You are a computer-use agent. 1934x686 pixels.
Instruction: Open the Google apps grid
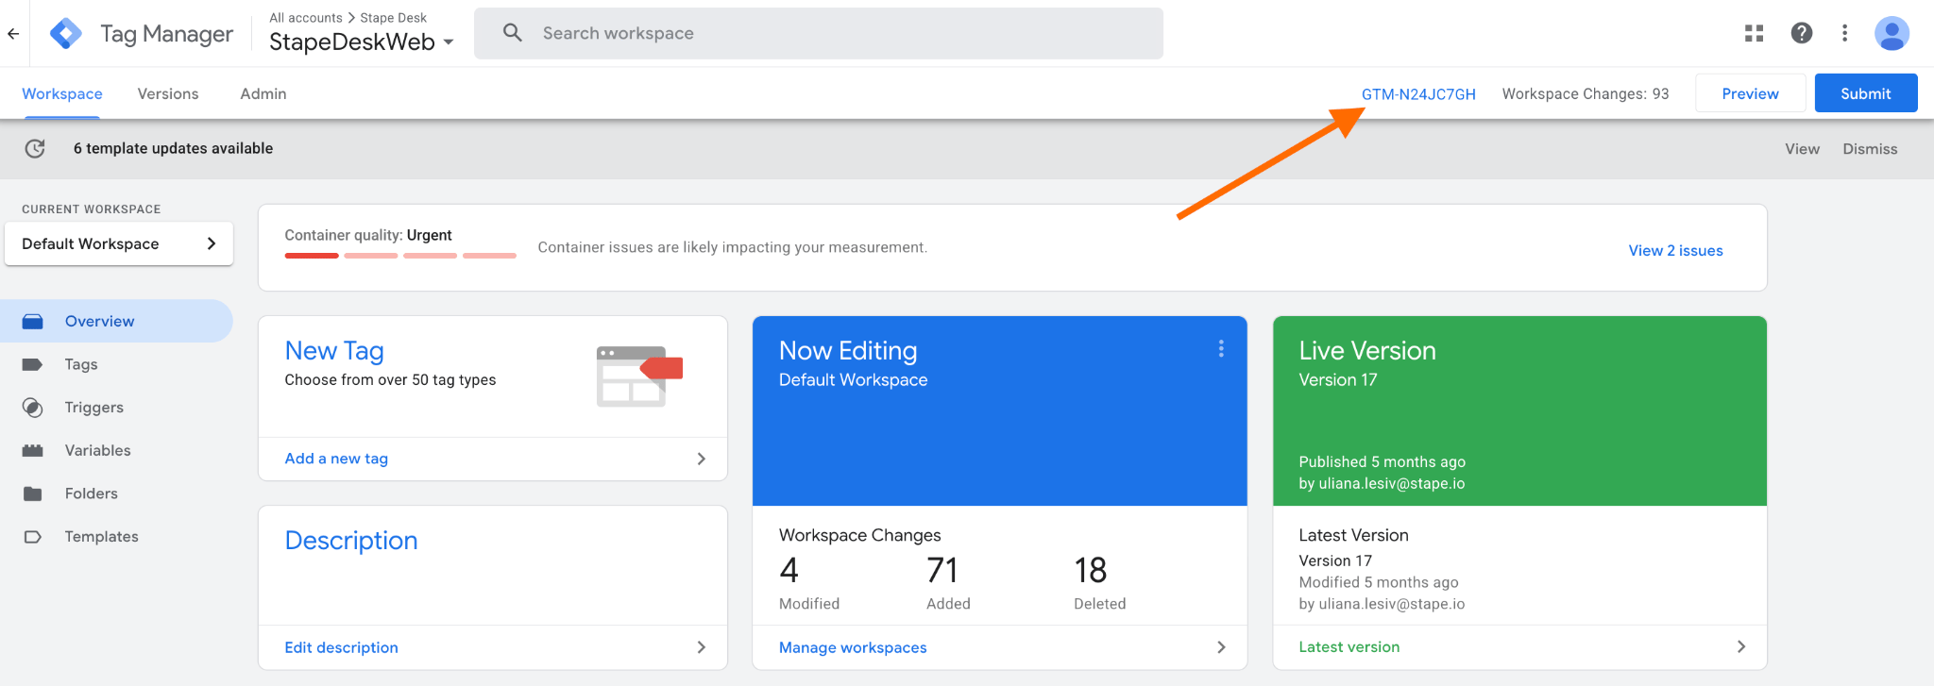click(1755, 34)
